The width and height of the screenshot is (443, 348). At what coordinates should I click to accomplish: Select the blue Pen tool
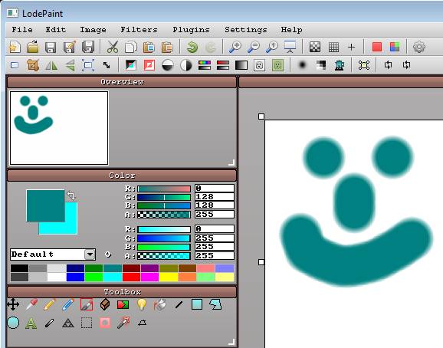click(68, 305)
